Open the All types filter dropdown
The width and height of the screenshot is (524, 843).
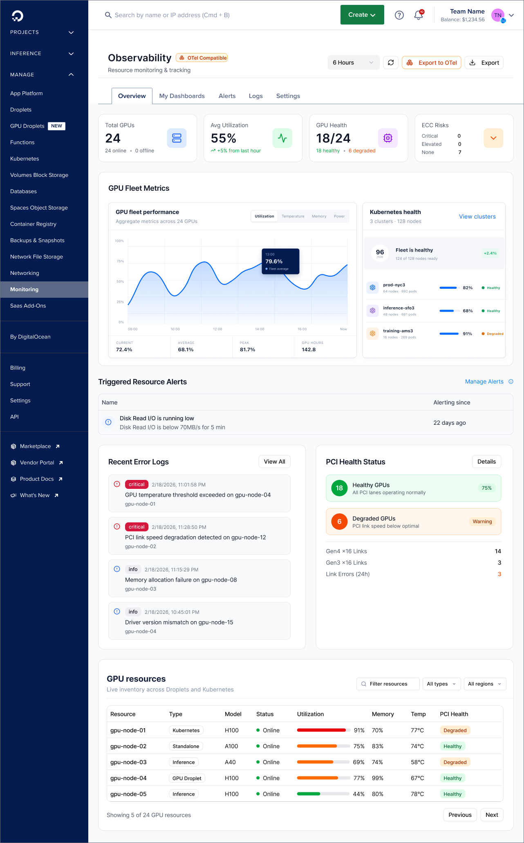pyautogui.click(x=441, y=684)
